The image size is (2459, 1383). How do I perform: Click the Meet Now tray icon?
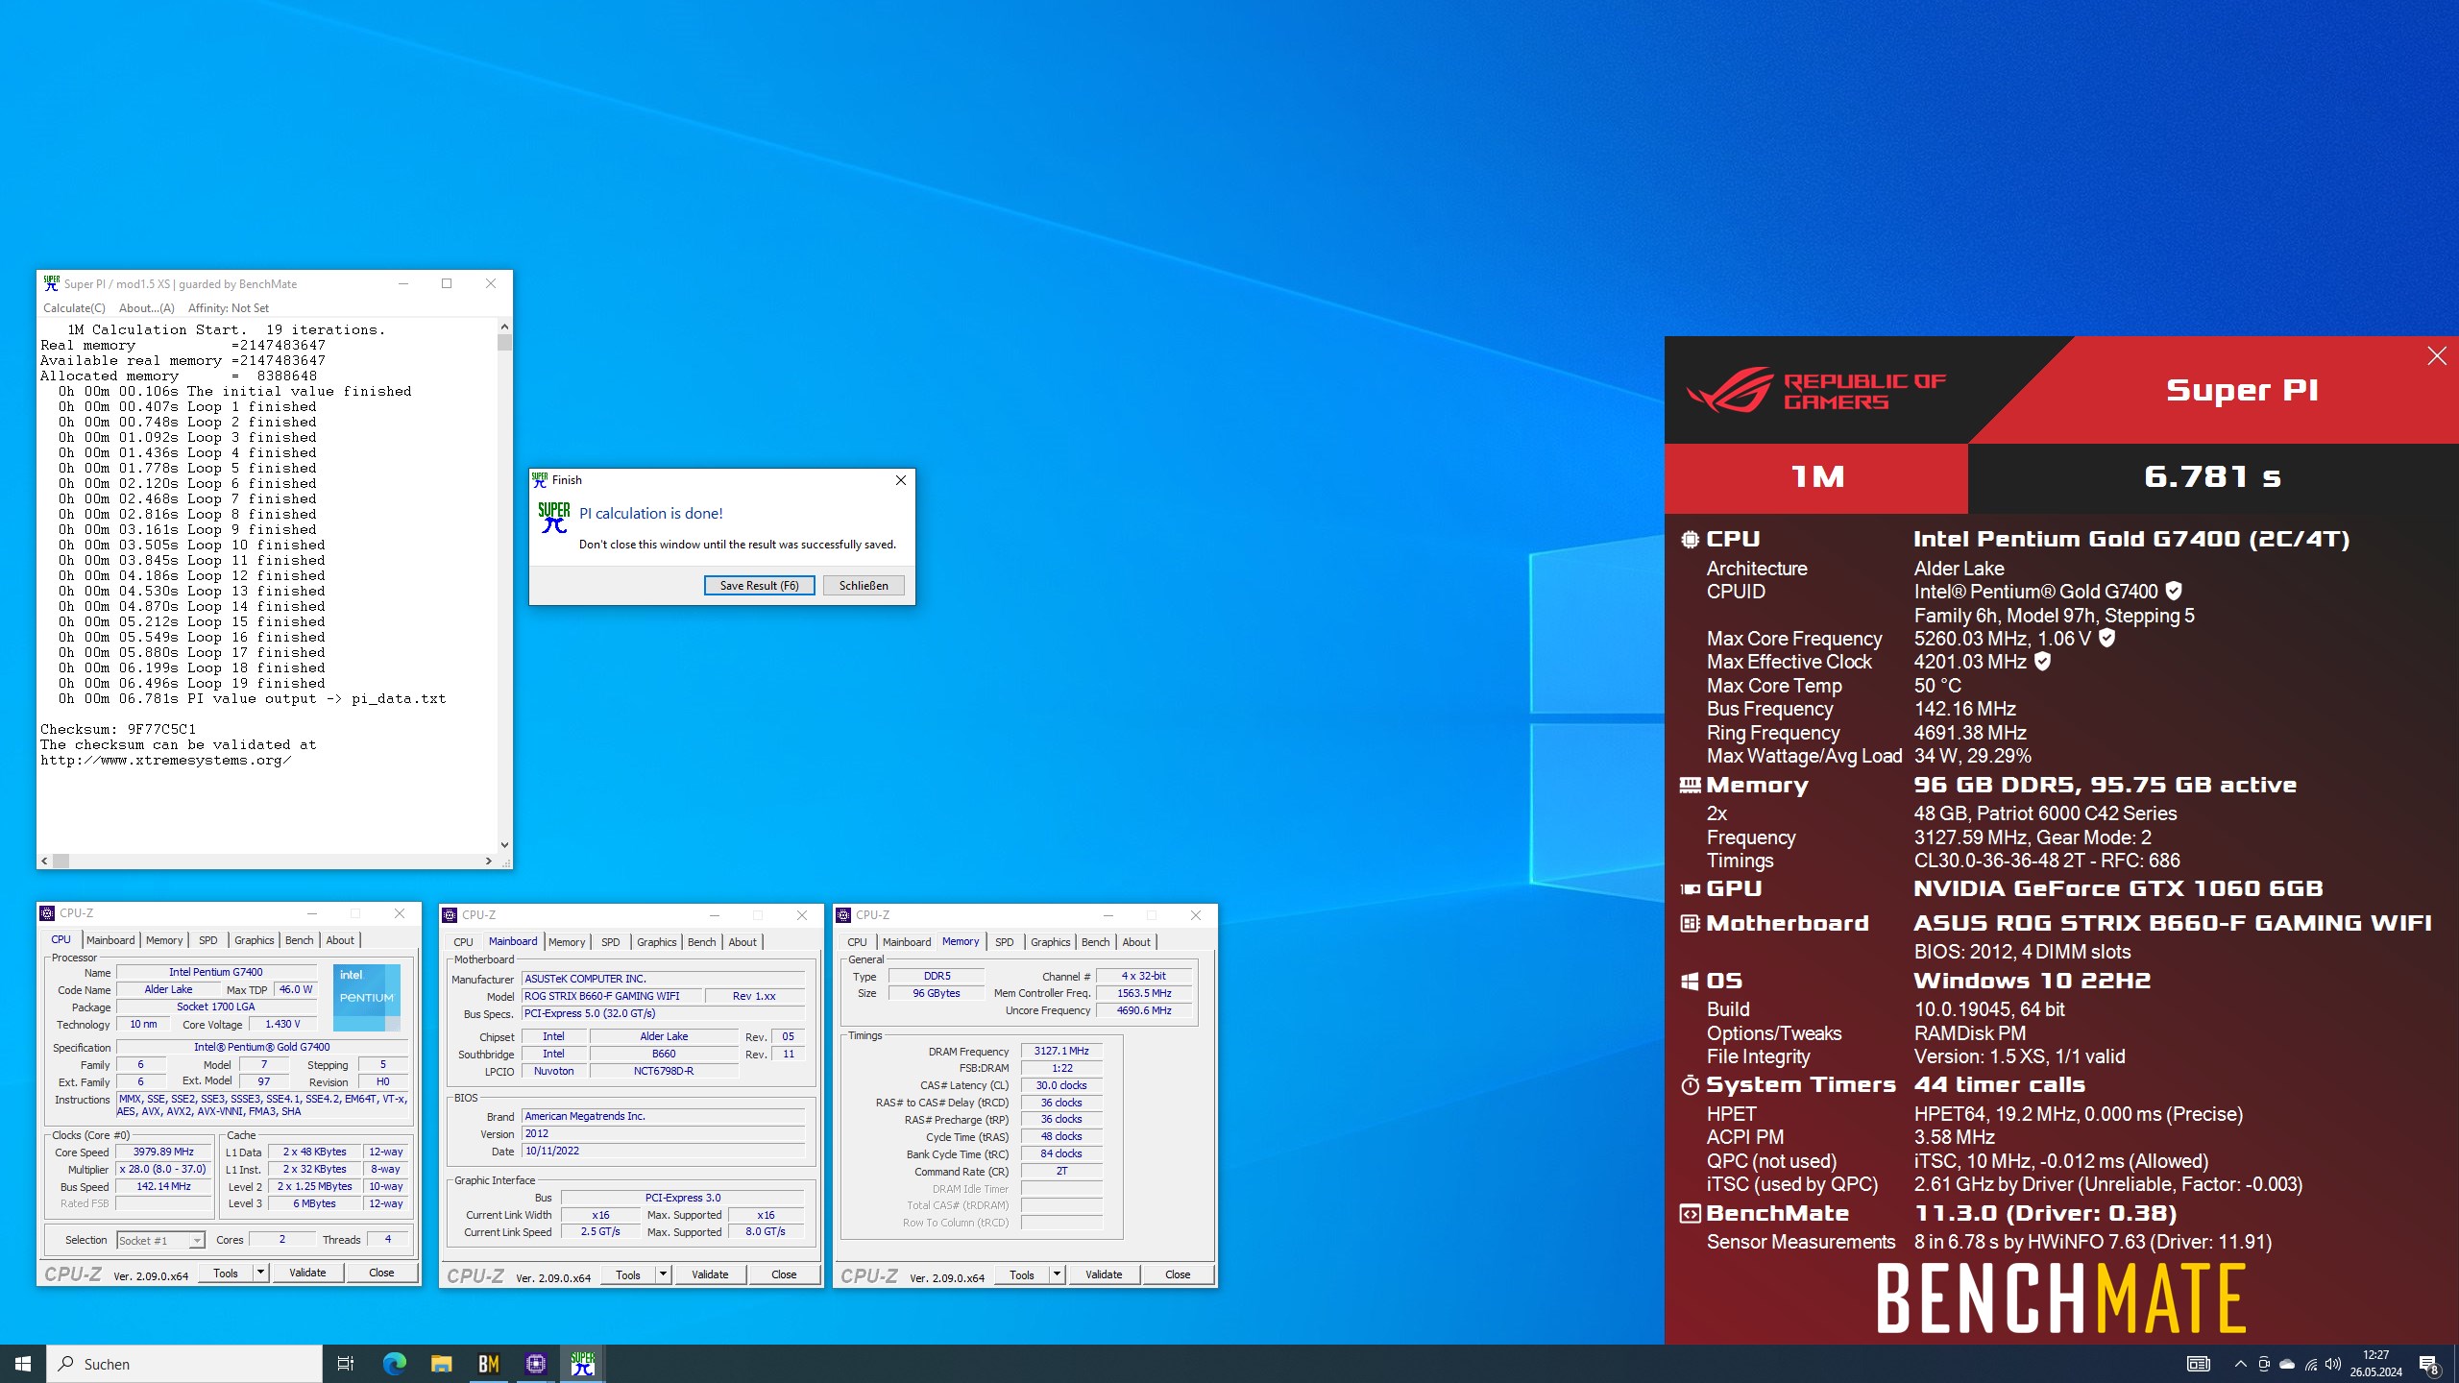(2264, 1364)
